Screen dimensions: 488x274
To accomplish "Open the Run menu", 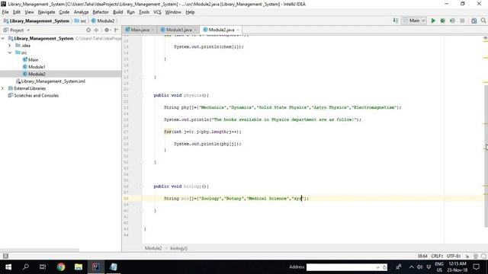I will [x=130, y=12].
